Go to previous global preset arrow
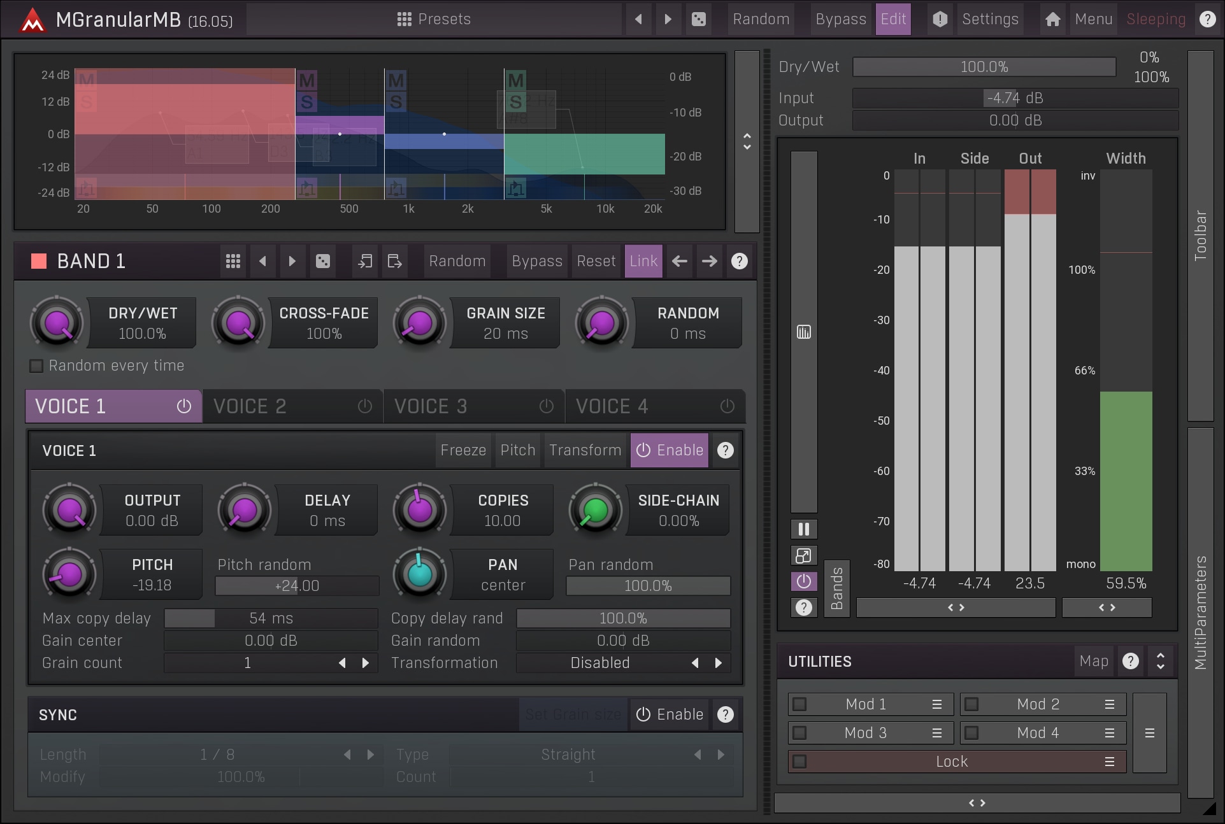Viewport: 1225px width, 824px height. (x=638, y=19)
